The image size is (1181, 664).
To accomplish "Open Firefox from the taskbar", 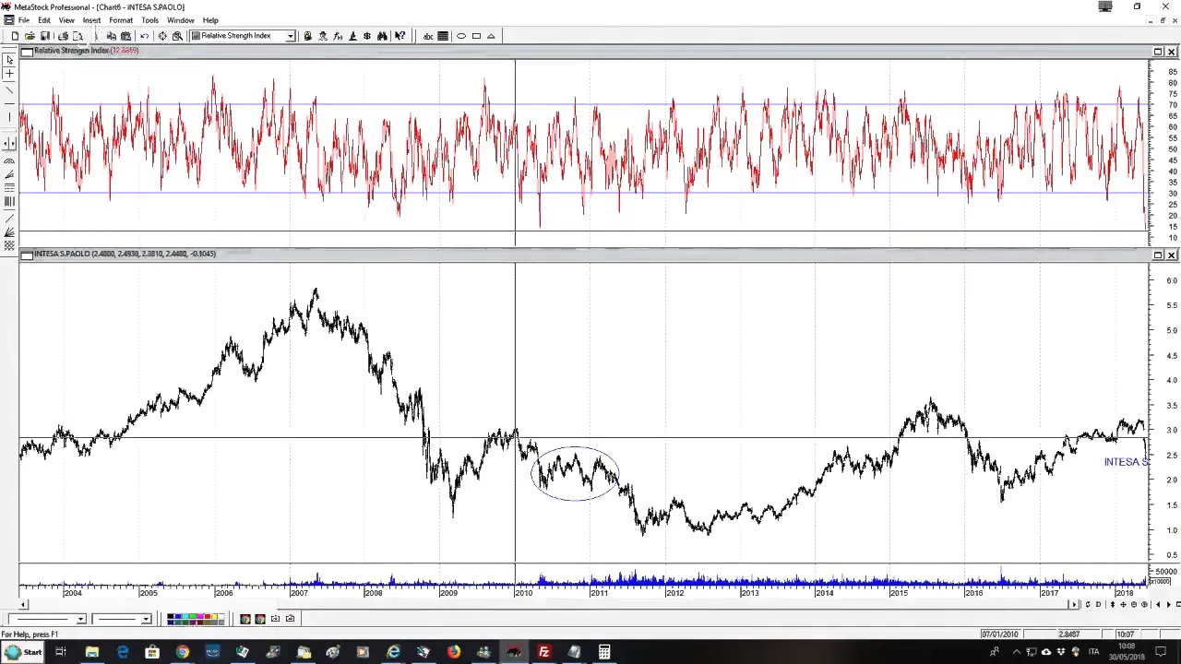I will point(453,653).
